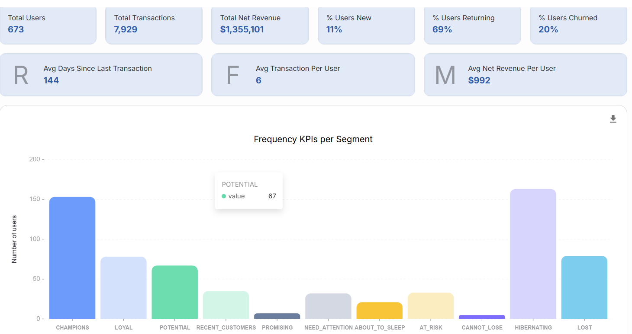Click the large M monetary icon
This screenshot has height=334, width=632.
pos(445,75)
